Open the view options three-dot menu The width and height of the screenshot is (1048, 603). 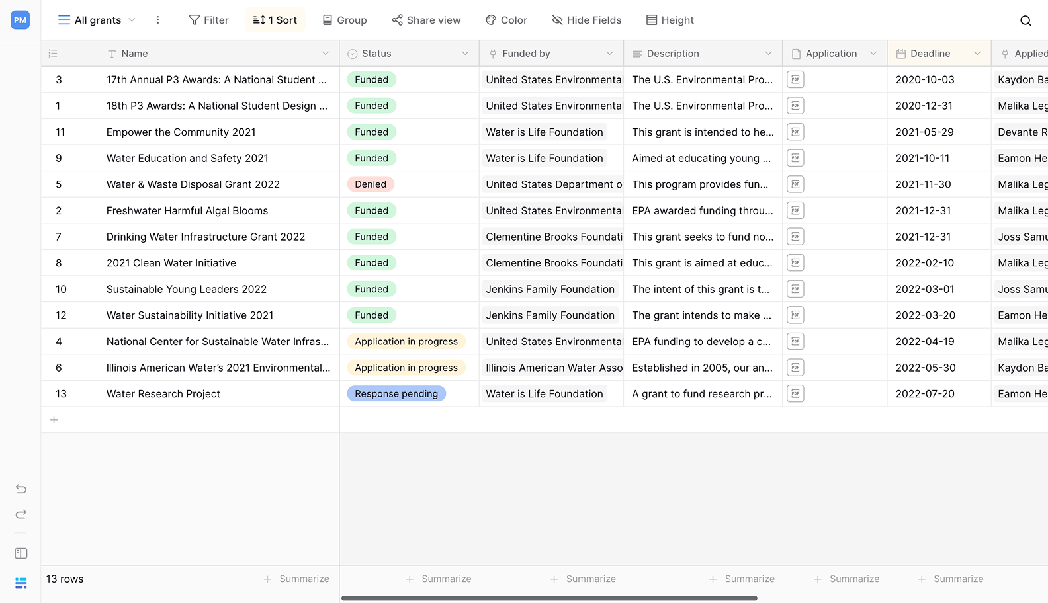click(157, 20)
